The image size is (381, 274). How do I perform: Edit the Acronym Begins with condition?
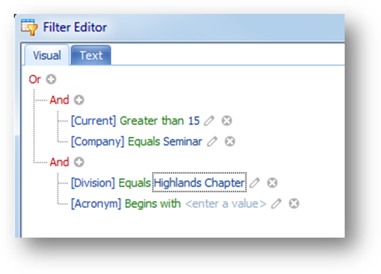[276, 203]
